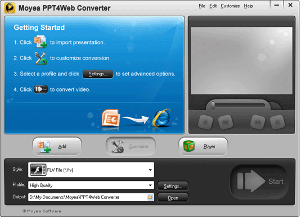The image size is (301, 218).
Task: Click the convert video icon in step 4
Action: [41, 89]
